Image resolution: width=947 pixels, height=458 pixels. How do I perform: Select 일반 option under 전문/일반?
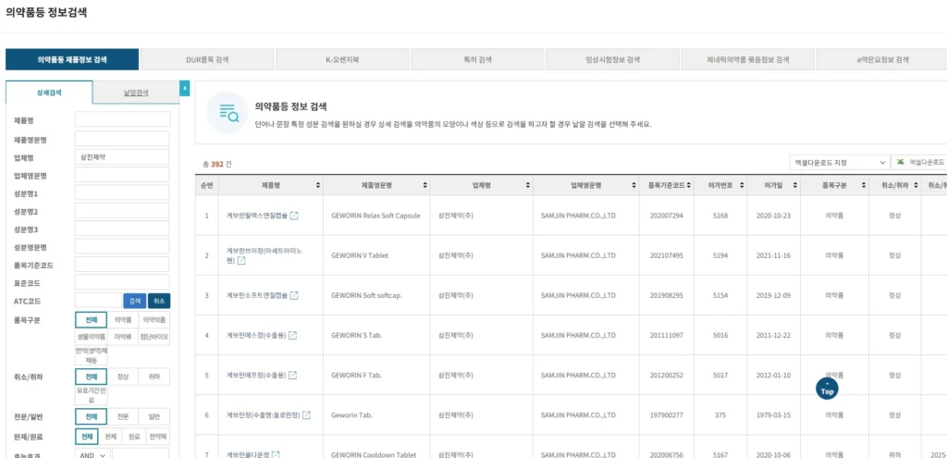[154, 417]
